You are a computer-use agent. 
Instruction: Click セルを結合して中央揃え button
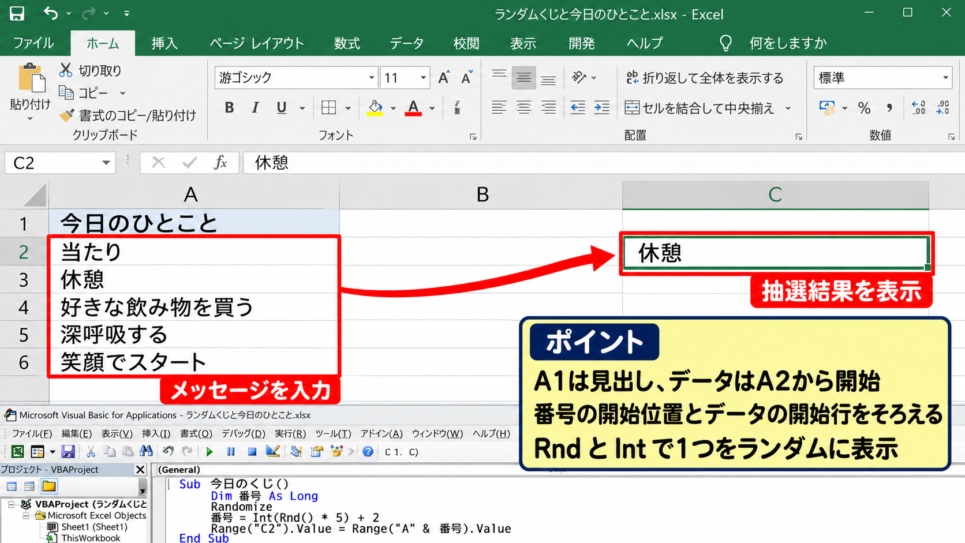700,108
